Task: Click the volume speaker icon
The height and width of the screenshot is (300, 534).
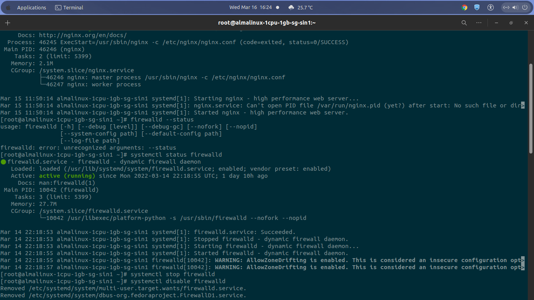Action: click(515, 7)
